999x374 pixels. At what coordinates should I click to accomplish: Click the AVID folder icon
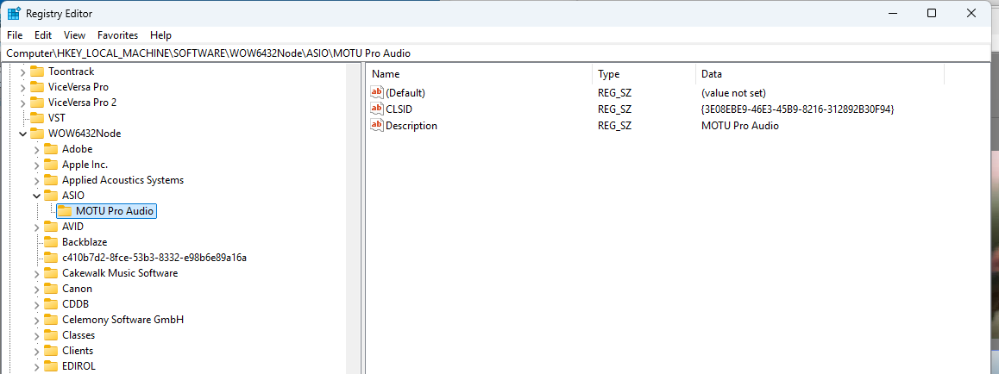click(x=51, y=227)
